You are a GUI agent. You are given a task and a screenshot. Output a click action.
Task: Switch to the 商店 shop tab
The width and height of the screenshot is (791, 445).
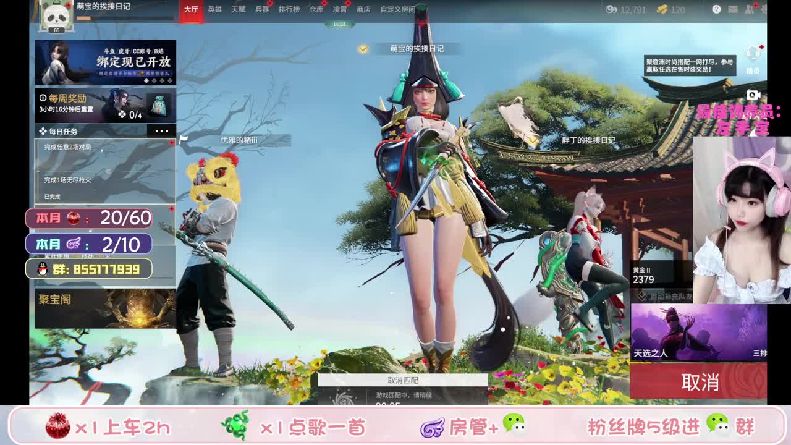click(x=363, y=9)
